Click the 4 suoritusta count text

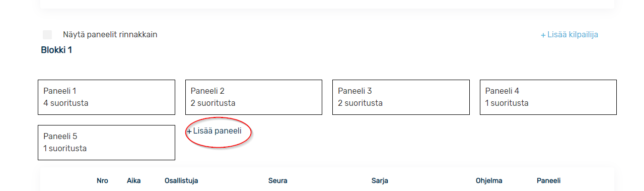(66, 103)
